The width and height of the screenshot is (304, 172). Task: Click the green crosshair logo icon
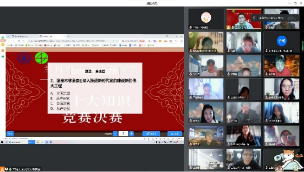click(x=41, y=58)
